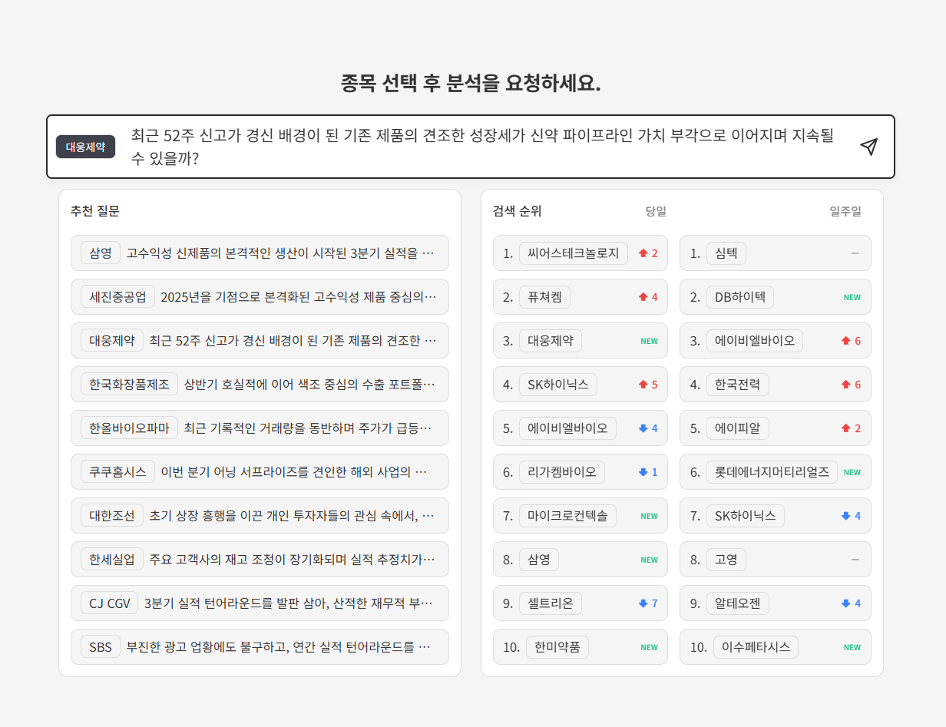
Task: Click the blue down arrow beside 알테오젠
Action: (x=846, y=603)
